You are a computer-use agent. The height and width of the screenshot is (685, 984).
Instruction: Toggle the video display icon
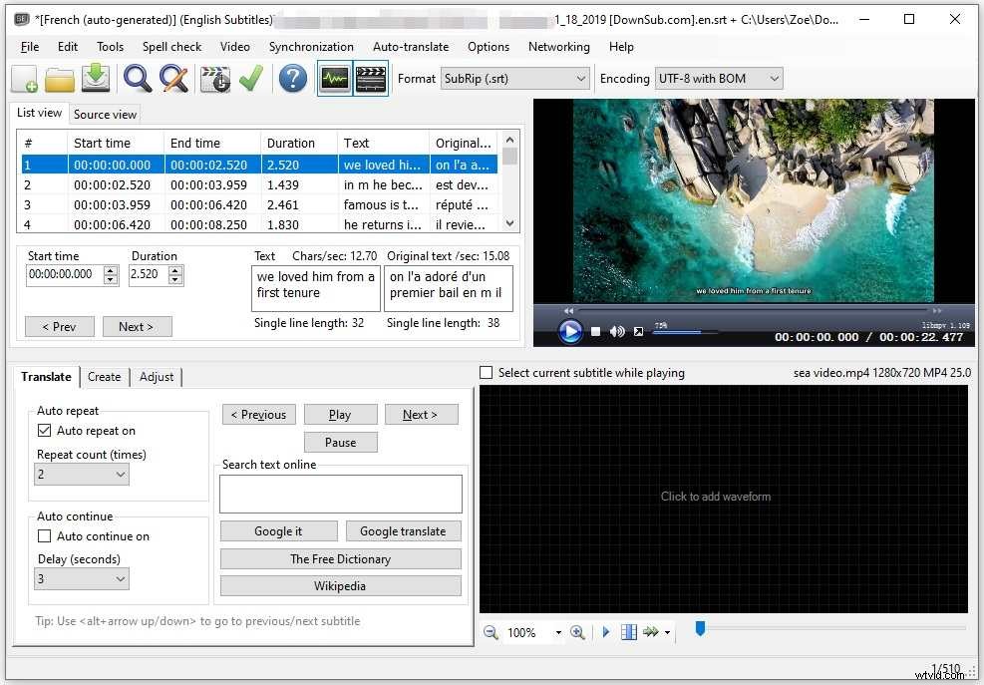(x=370, y=79)
